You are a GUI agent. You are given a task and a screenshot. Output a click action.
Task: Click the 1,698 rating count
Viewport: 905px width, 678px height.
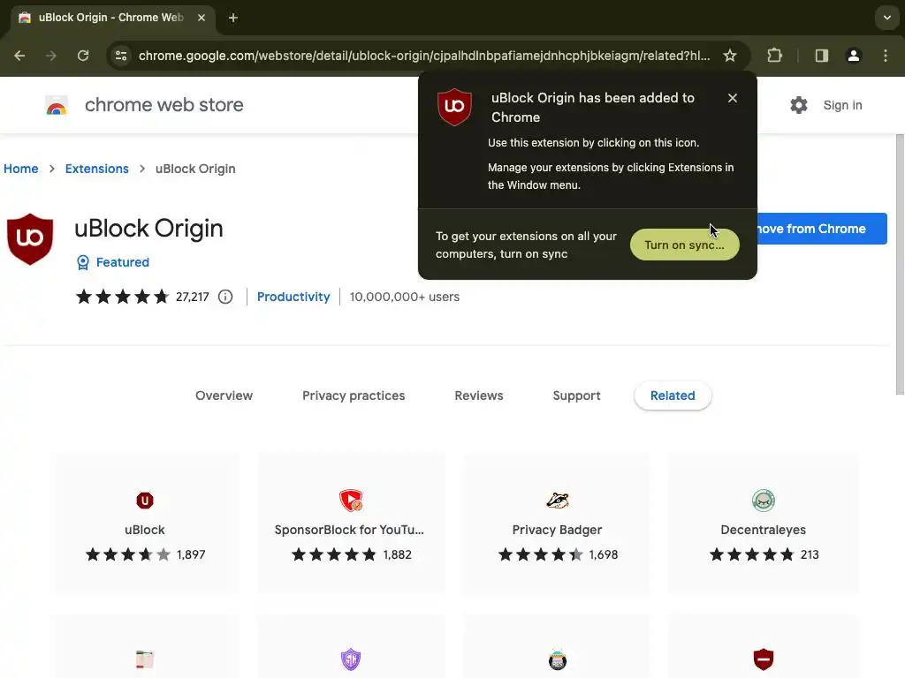604,554
